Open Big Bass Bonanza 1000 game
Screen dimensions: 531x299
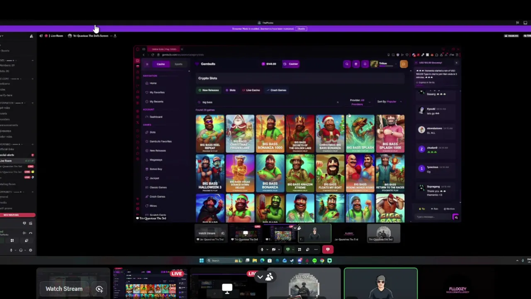point(270,134)
